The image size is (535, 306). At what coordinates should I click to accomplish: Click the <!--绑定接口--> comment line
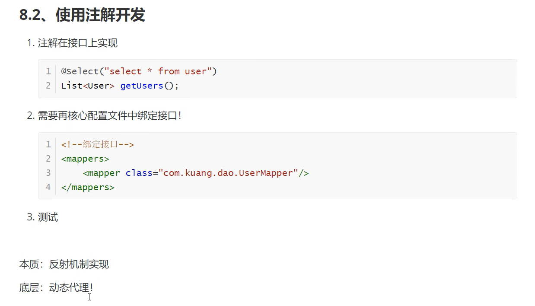(x=98, y=144)
